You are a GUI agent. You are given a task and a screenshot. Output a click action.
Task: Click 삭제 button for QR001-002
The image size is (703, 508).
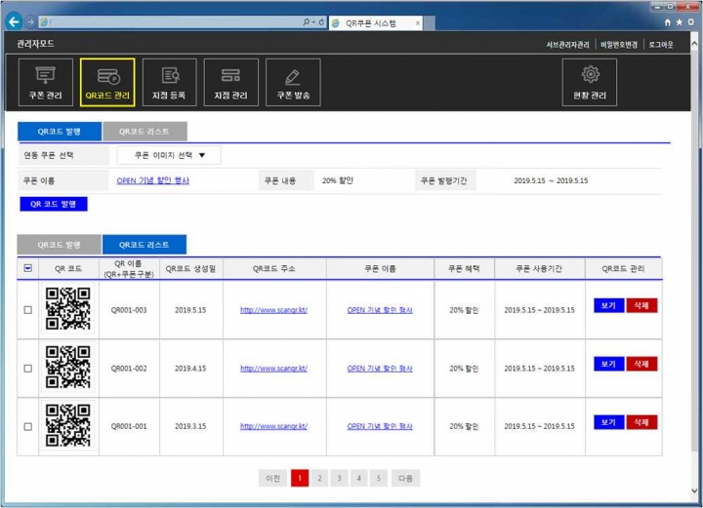pyautogui.click(x=641, y=364)
